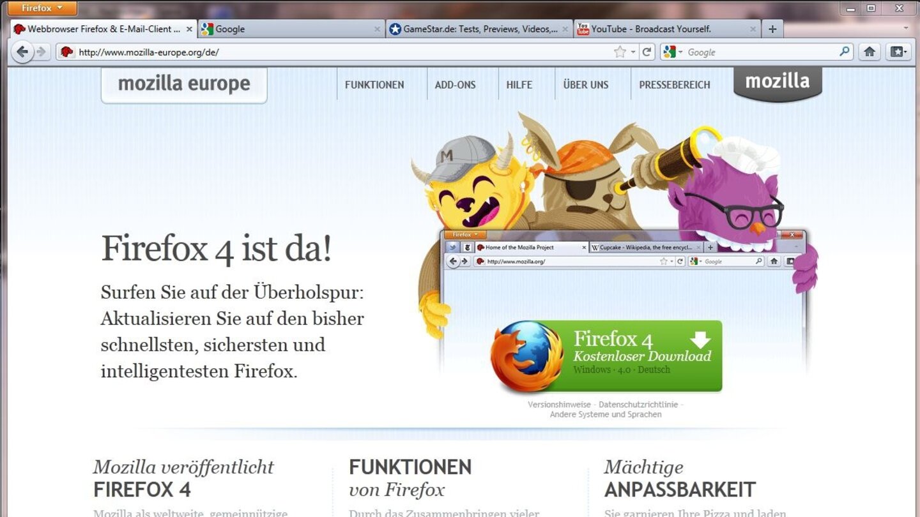Click the Mozilla veröffentlicht FIREFOX 4 heading
The height and width of the screenshot is (517, 920).
point(183,478)
